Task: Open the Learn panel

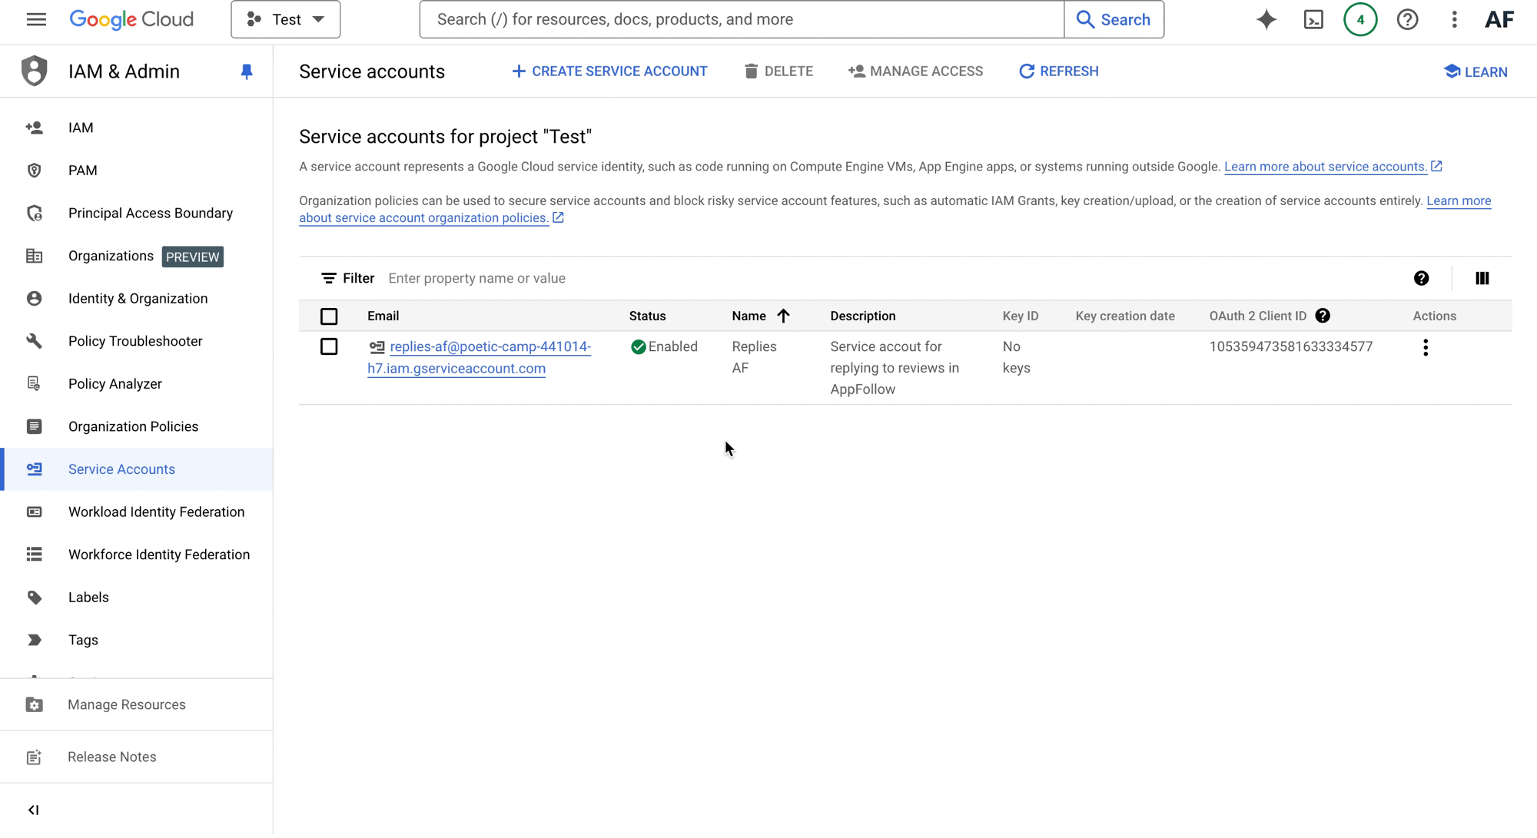Action: click(1476, 71)
